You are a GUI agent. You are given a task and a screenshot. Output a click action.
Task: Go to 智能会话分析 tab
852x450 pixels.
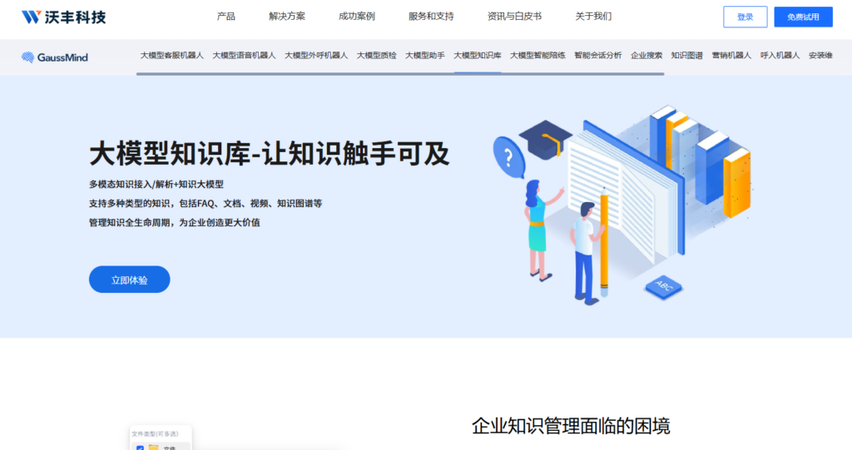[x=597, y=56]
